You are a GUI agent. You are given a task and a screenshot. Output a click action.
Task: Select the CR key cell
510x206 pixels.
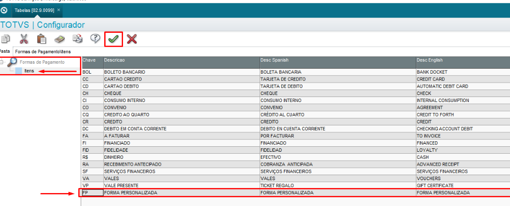coord(92,122)
